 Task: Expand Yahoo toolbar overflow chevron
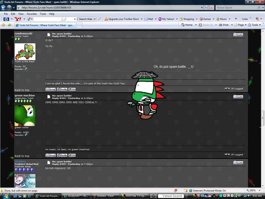click(x=236, y=19)
